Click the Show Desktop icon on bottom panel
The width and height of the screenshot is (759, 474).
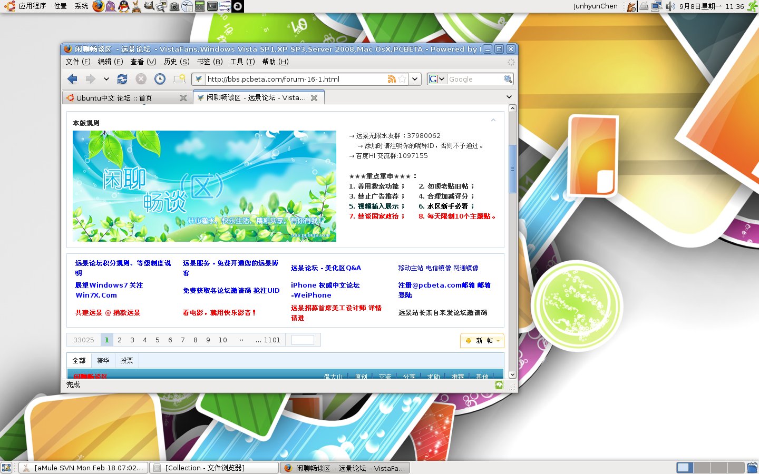pos(6,468)
